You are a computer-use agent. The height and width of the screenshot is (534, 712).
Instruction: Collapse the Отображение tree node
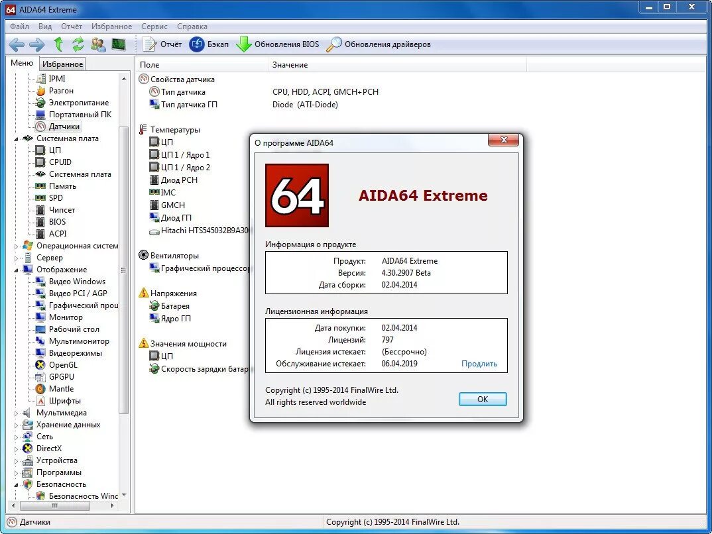[x=17, y=270]
